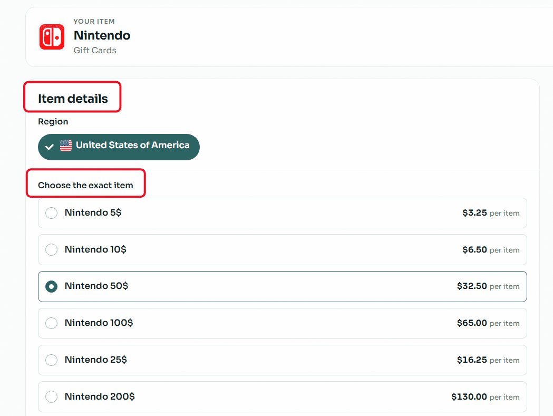The image size is (553, 416).
Task: Click the $32.50 per item price
Action: pos(488,286)
